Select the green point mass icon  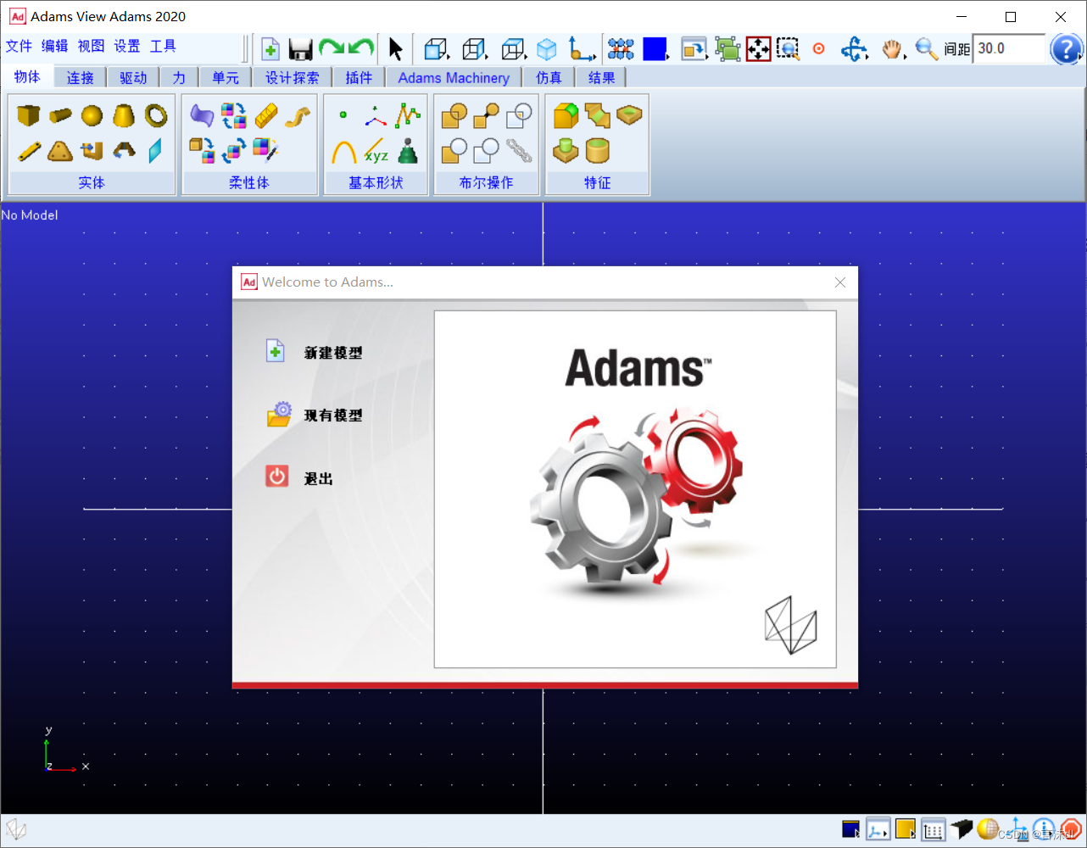[409, 151]
